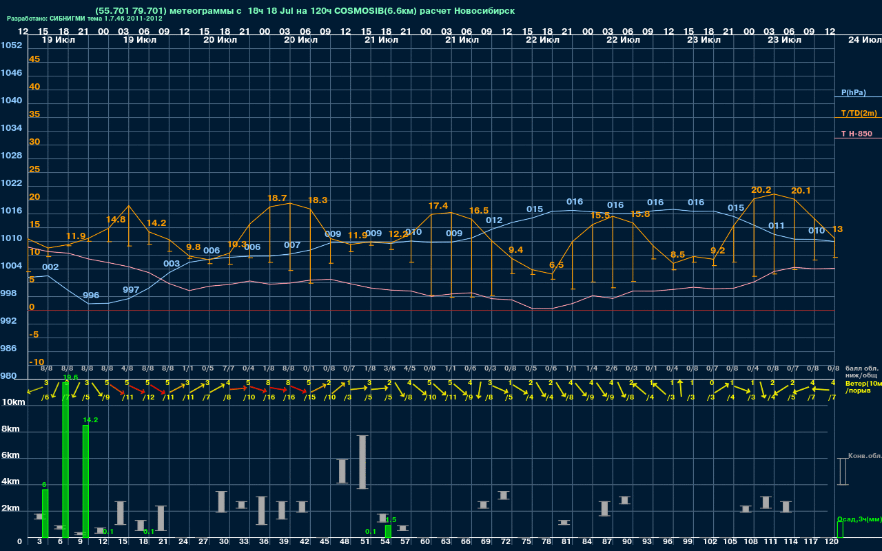Click the 996 pressure value
882x551 pixels.
tap(91, 295)
